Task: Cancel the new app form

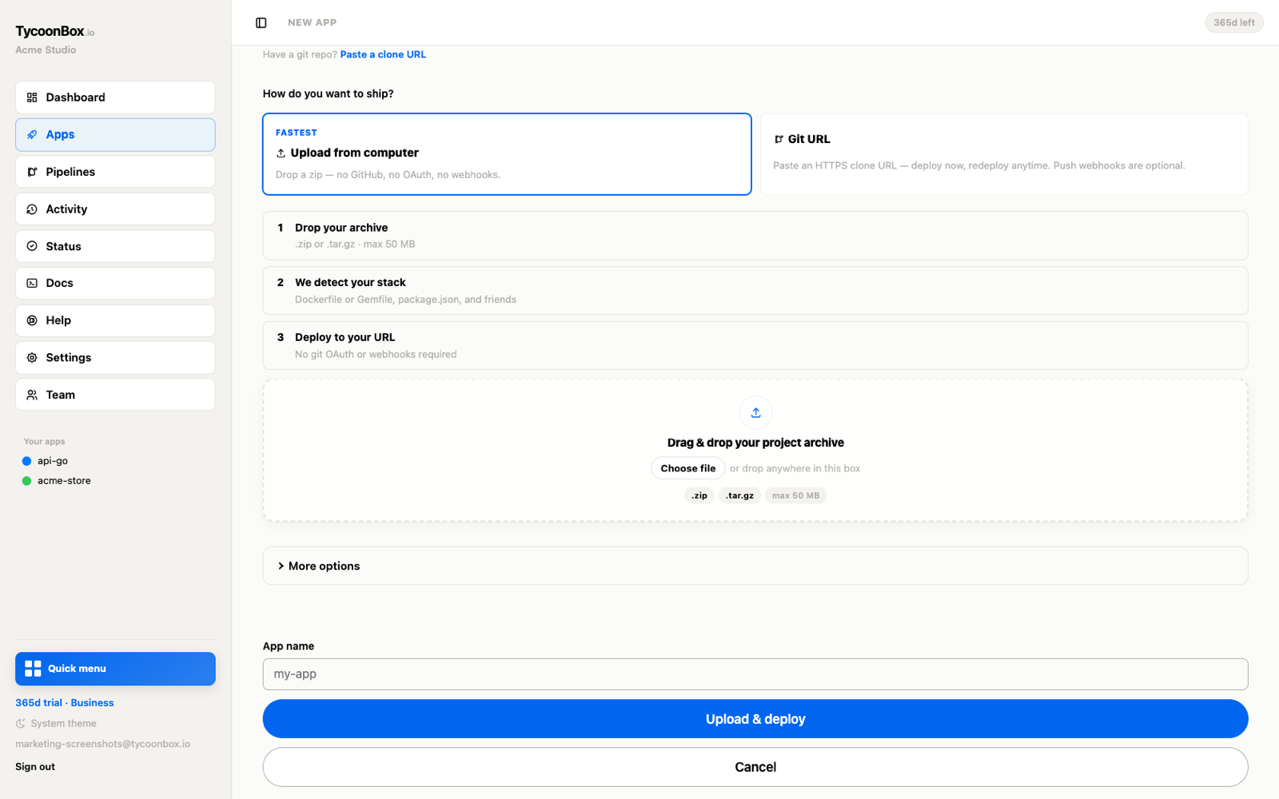Action: point(755,767)
